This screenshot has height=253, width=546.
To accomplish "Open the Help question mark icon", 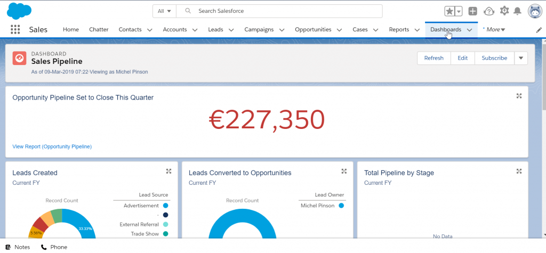I will click(489, 11).
